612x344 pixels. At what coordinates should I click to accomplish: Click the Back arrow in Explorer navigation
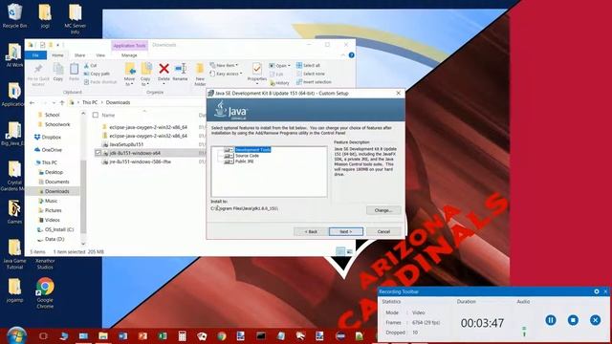point(32,102)
